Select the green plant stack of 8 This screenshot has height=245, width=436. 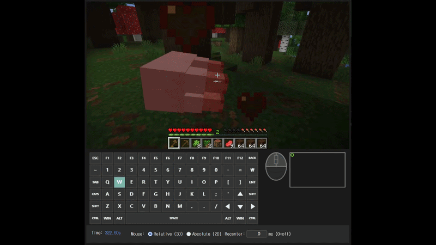point(196,143)
